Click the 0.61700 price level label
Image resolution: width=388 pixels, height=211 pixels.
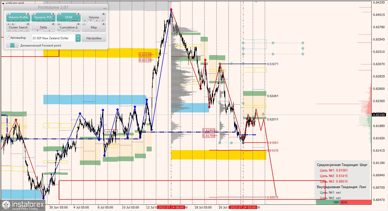(x=209, y=136)
